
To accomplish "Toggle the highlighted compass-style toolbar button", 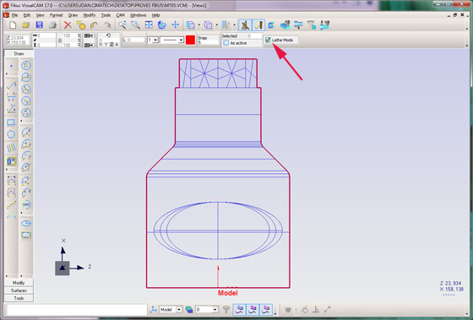I will pos(245,25).
